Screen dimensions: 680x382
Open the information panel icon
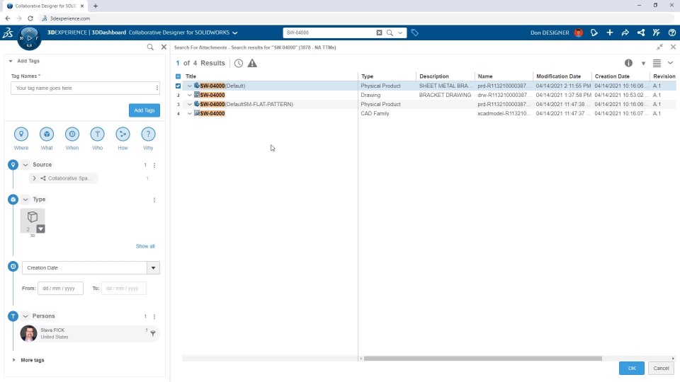click(628, 63)
